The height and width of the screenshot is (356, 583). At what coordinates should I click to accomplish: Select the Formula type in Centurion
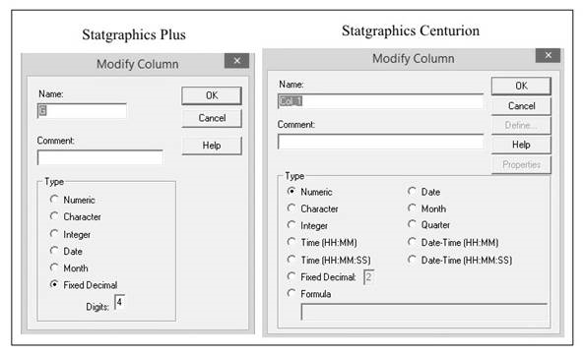pyautogui.click(x=291, y=293)
